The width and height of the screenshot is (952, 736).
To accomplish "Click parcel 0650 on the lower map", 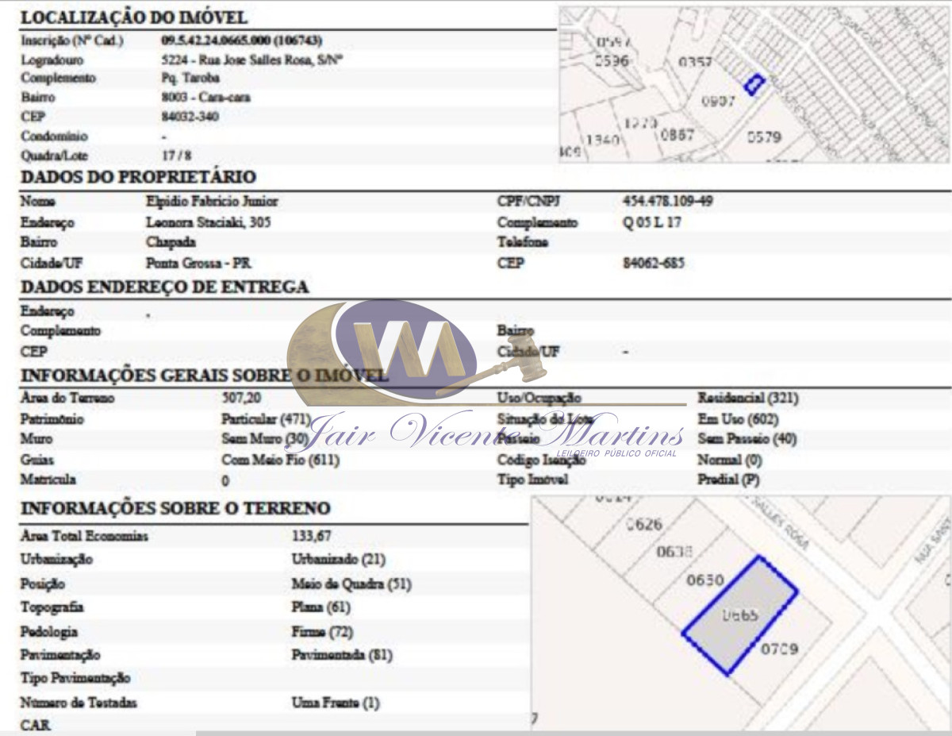I will [x=704, y=580].
